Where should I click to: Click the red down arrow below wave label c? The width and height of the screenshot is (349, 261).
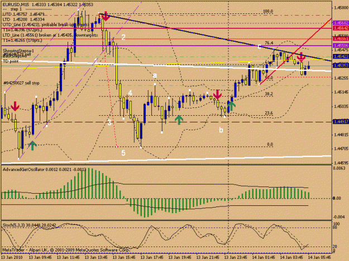tap(301, 57)
